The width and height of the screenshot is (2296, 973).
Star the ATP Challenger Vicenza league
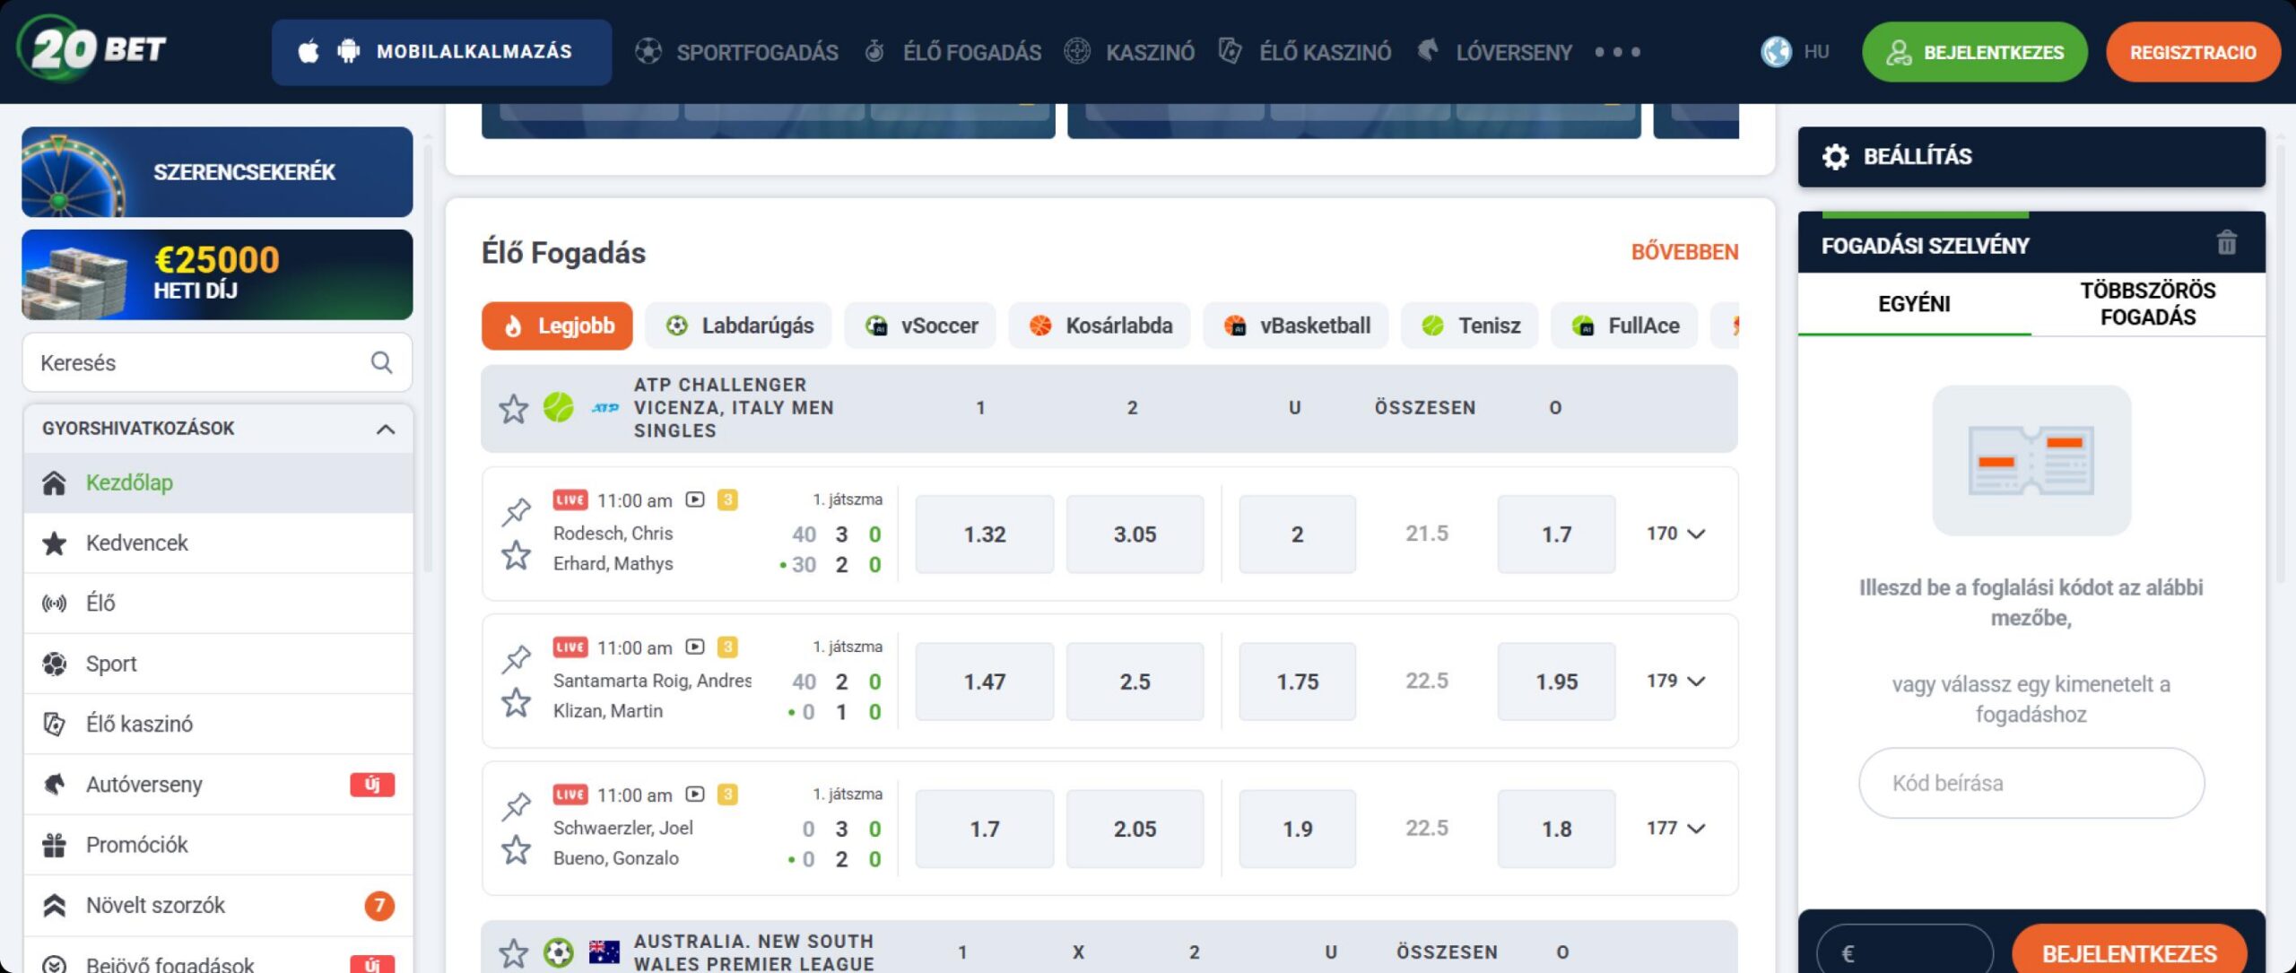click(513, 409)
